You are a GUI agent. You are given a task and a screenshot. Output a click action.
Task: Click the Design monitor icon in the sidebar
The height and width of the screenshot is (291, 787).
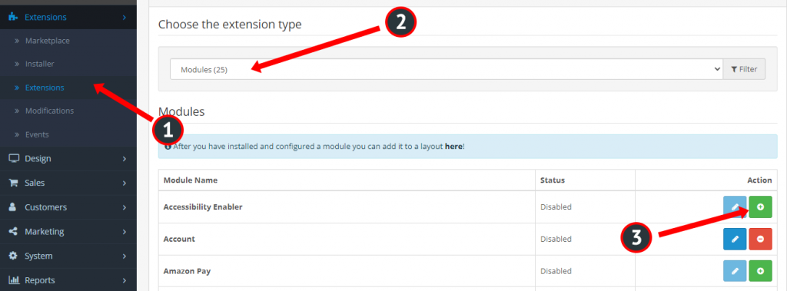(14, 158)
